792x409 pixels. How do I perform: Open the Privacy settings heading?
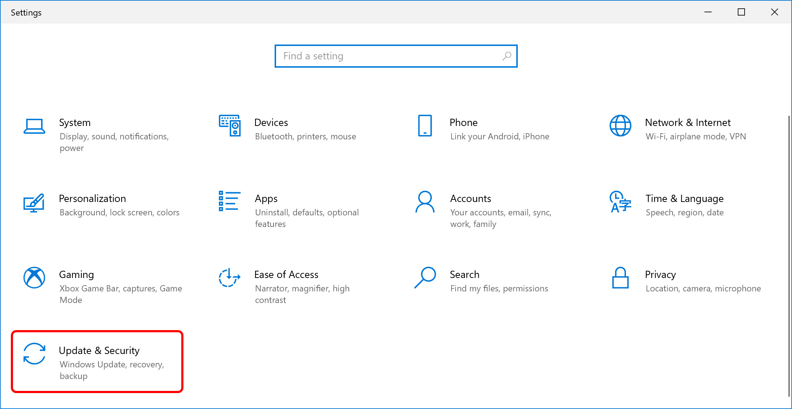tap(661, 275)
